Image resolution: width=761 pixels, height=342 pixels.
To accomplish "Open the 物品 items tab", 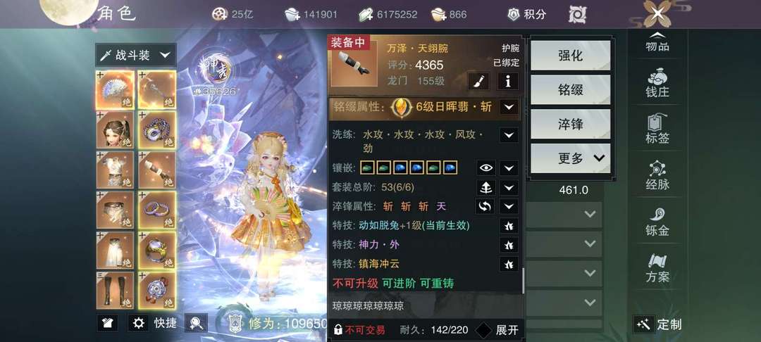I will coord(657,42).
